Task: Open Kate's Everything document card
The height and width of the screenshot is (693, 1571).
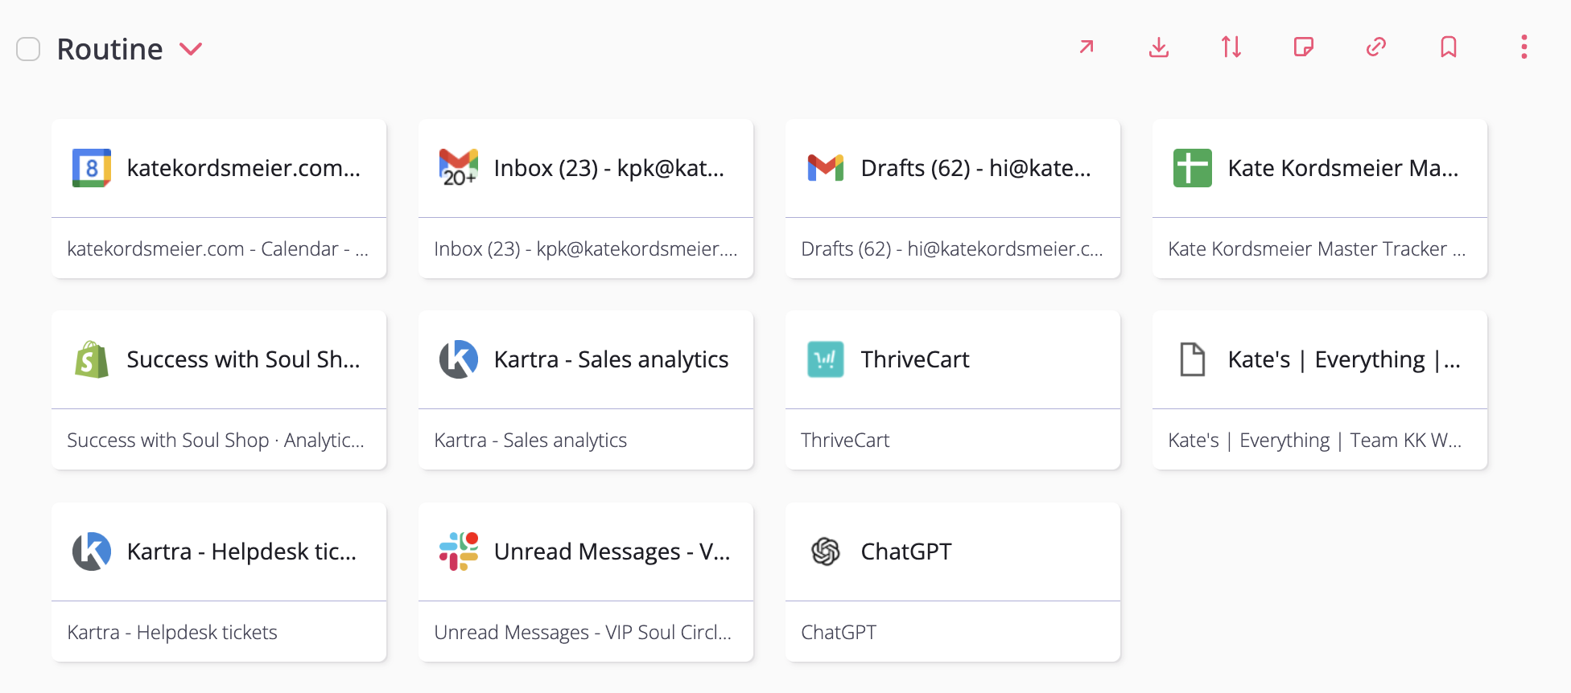Action: pos(1320,390)
